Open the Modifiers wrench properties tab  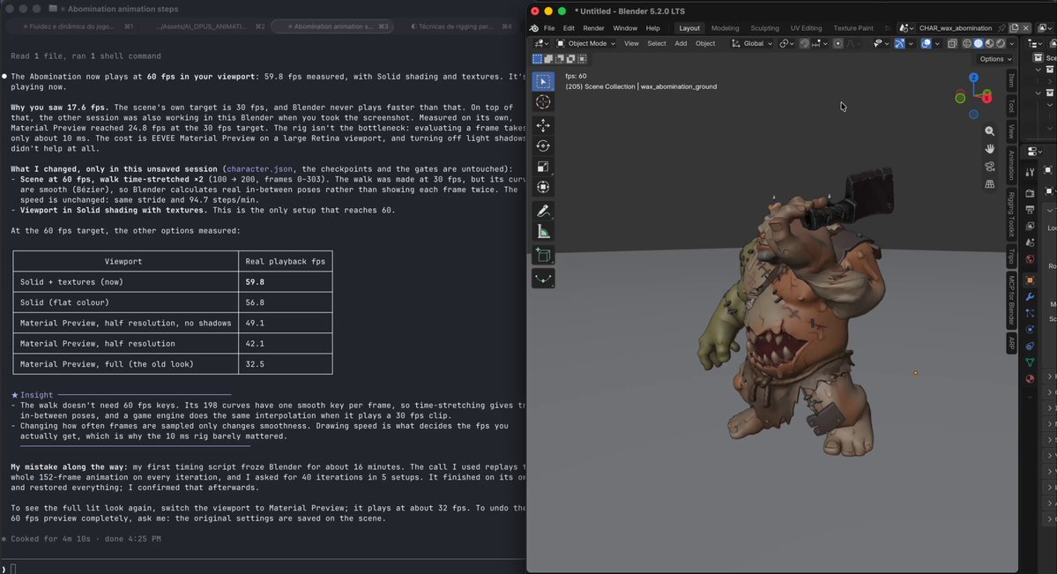[x=1030, y=297]
